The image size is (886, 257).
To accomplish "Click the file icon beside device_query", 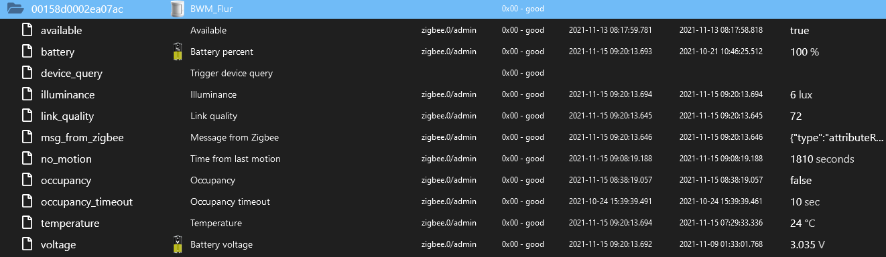I will click(x=27, y=73).
